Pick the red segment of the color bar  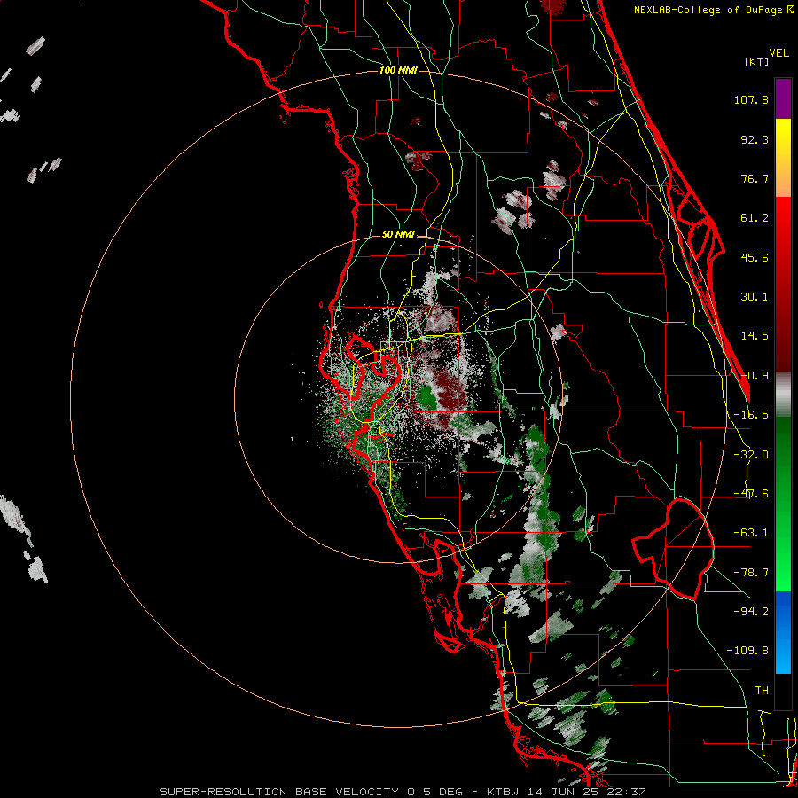(x=783, y=284)
